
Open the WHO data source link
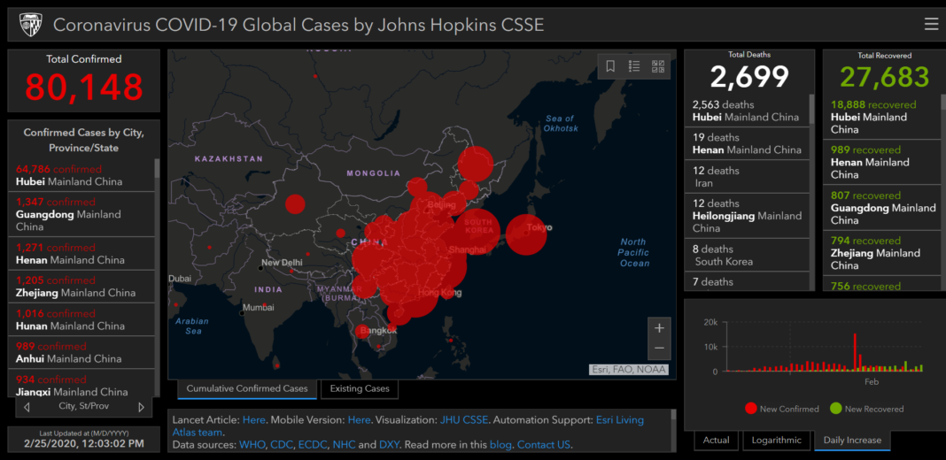[x=252, y=445]
